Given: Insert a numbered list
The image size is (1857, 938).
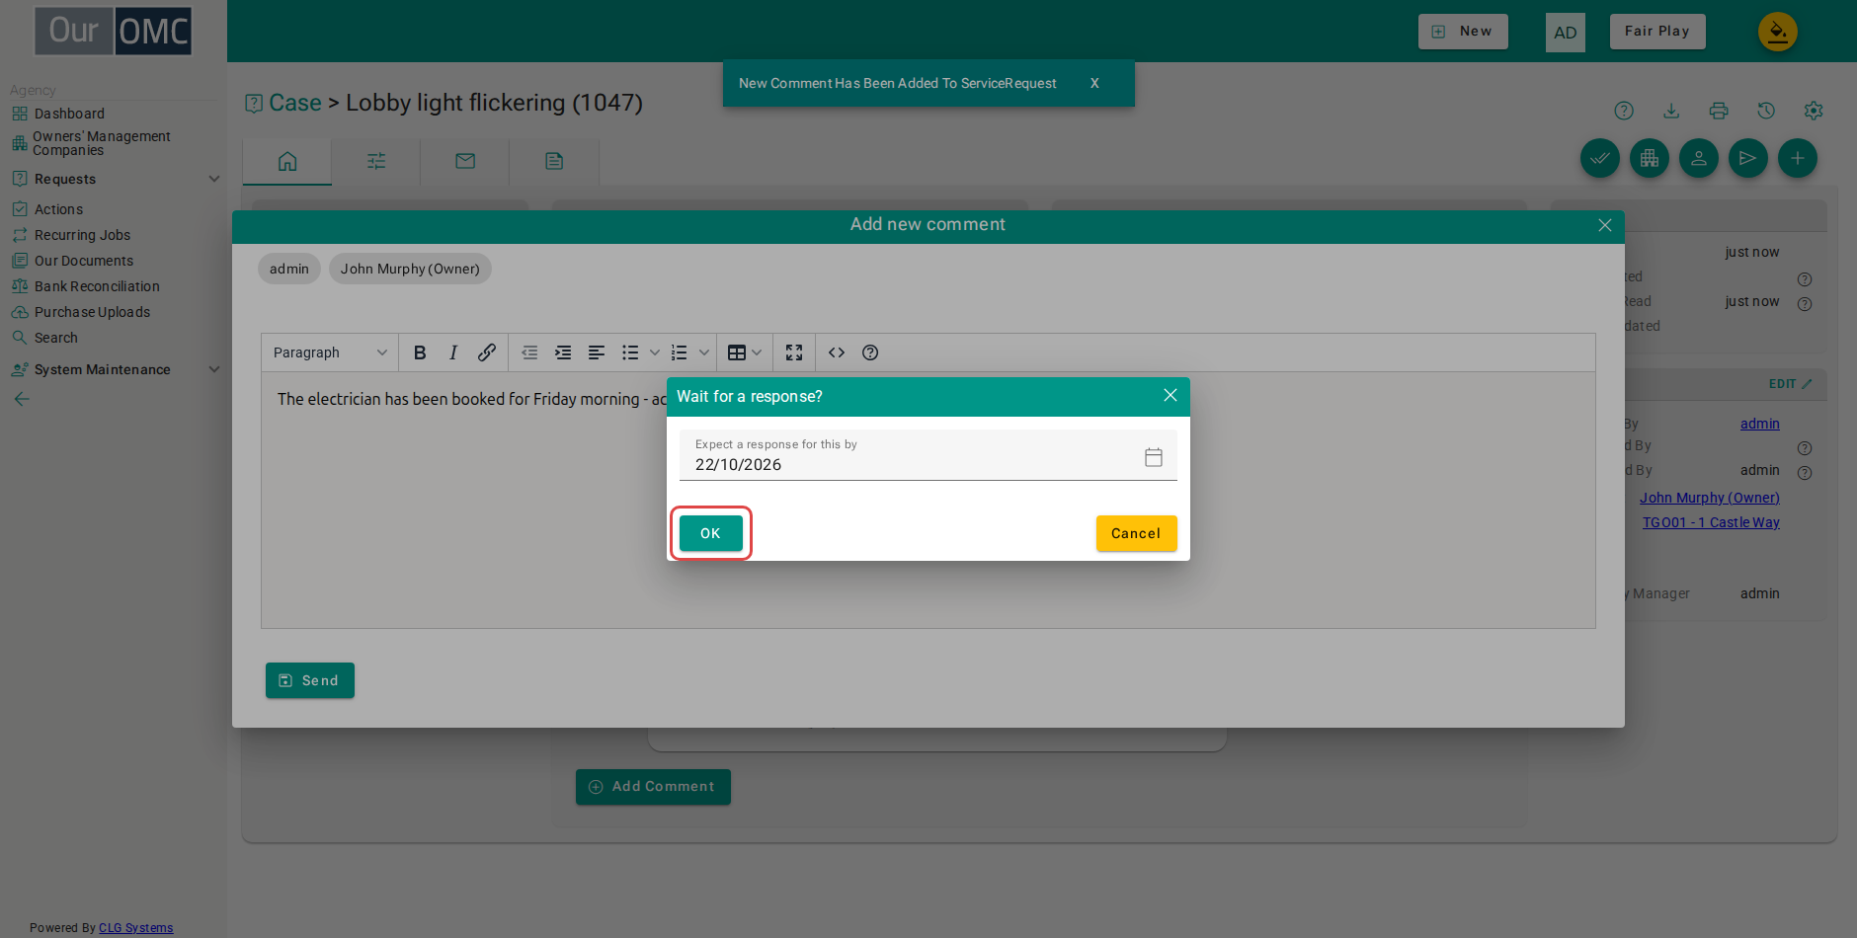Looking at the screenshot, I should click(x=680, y=352).
